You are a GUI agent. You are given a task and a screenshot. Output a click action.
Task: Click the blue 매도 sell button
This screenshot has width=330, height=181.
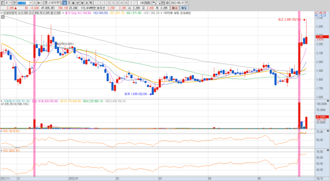click(184, 8)
